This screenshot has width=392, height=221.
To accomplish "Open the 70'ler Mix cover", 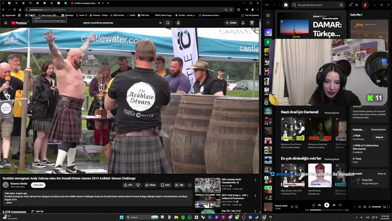I will point(320,175).
